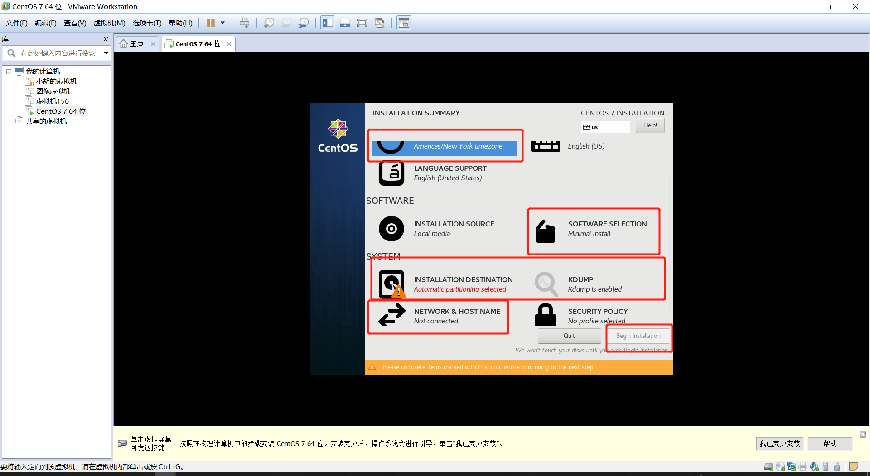This screenshot has width=870, height=476.
Task: Expand the library search options dropdown
Action: (106, 53)
